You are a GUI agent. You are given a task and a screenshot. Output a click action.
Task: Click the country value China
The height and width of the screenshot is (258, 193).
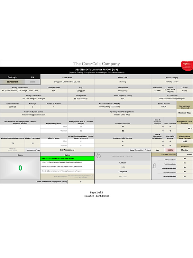point(185,91)
